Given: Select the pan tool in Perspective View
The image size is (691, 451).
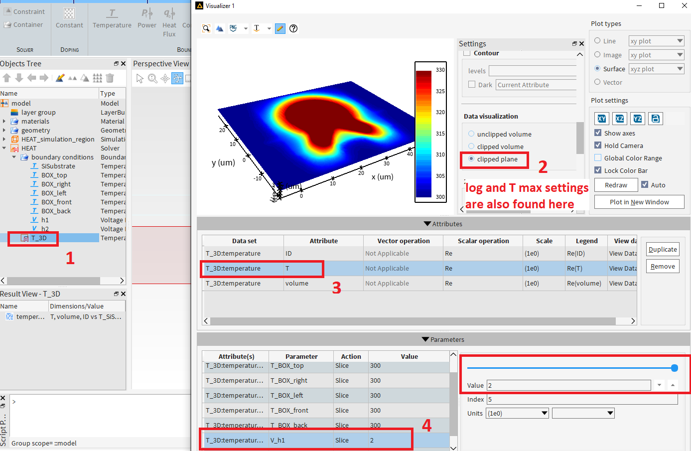Looking at the screenshot, I should pyautogui.click(x=165, y=79).
